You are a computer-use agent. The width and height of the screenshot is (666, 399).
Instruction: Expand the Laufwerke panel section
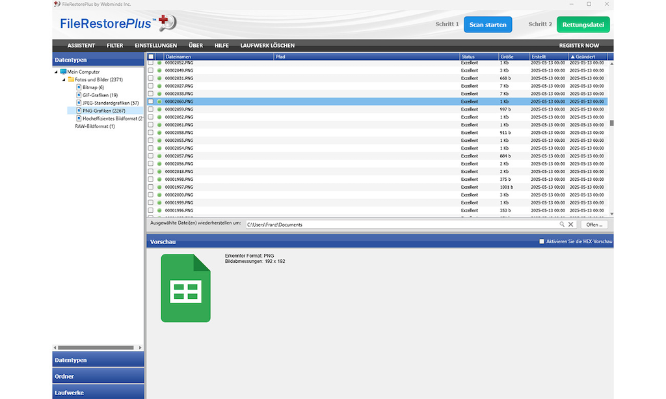click(98, 392)
